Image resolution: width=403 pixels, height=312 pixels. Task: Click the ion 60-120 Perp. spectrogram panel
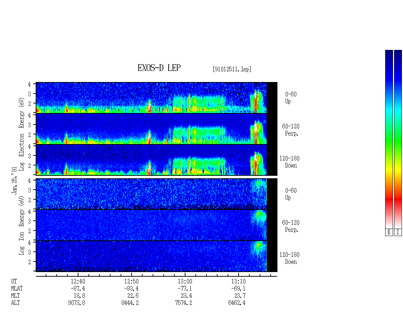pos(151,225)
